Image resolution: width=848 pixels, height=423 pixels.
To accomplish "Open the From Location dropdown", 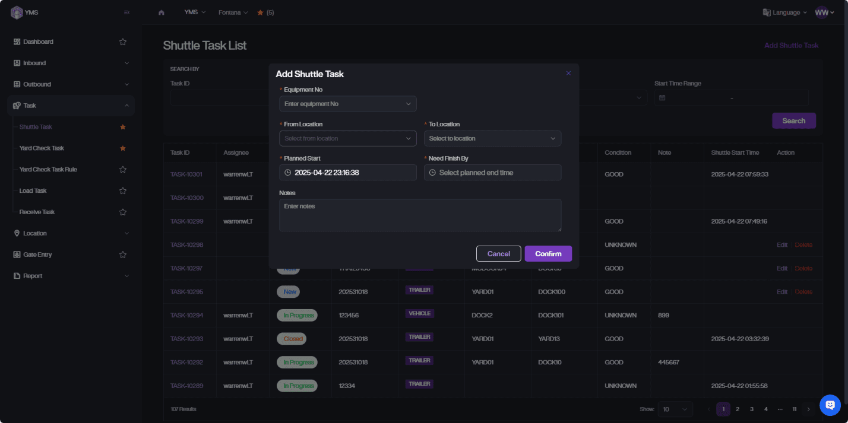I will 348,138.
